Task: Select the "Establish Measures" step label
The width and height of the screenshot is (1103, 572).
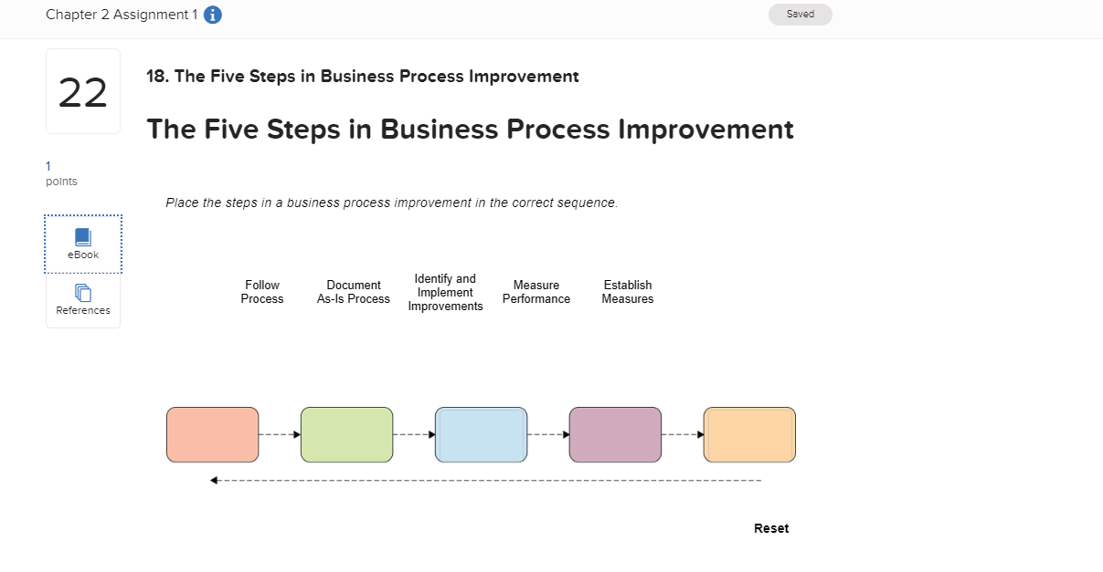Action: pyautogui.click(x=627, y=291)
